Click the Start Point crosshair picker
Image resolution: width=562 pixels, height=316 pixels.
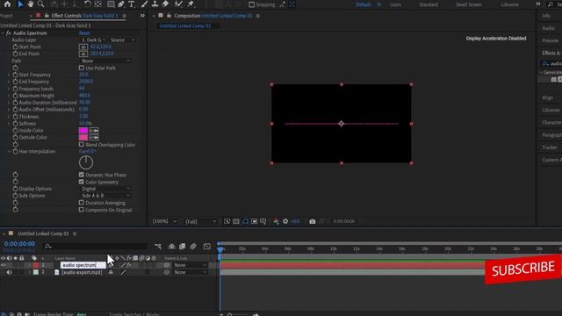83,47
